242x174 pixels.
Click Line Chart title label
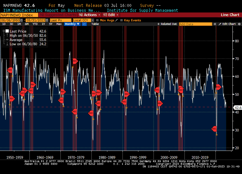tap(230, 15)
